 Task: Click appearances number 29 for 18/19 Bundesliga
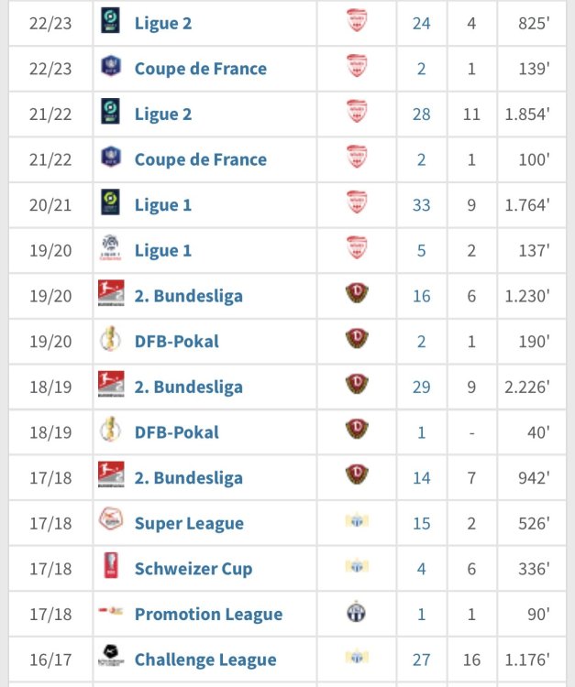click(421, 387)
